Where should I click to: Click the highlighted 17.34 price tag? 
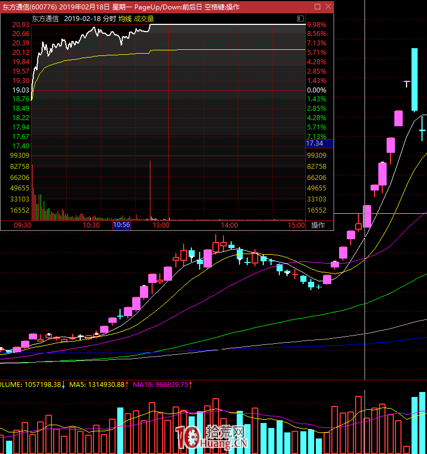[320, 143]
